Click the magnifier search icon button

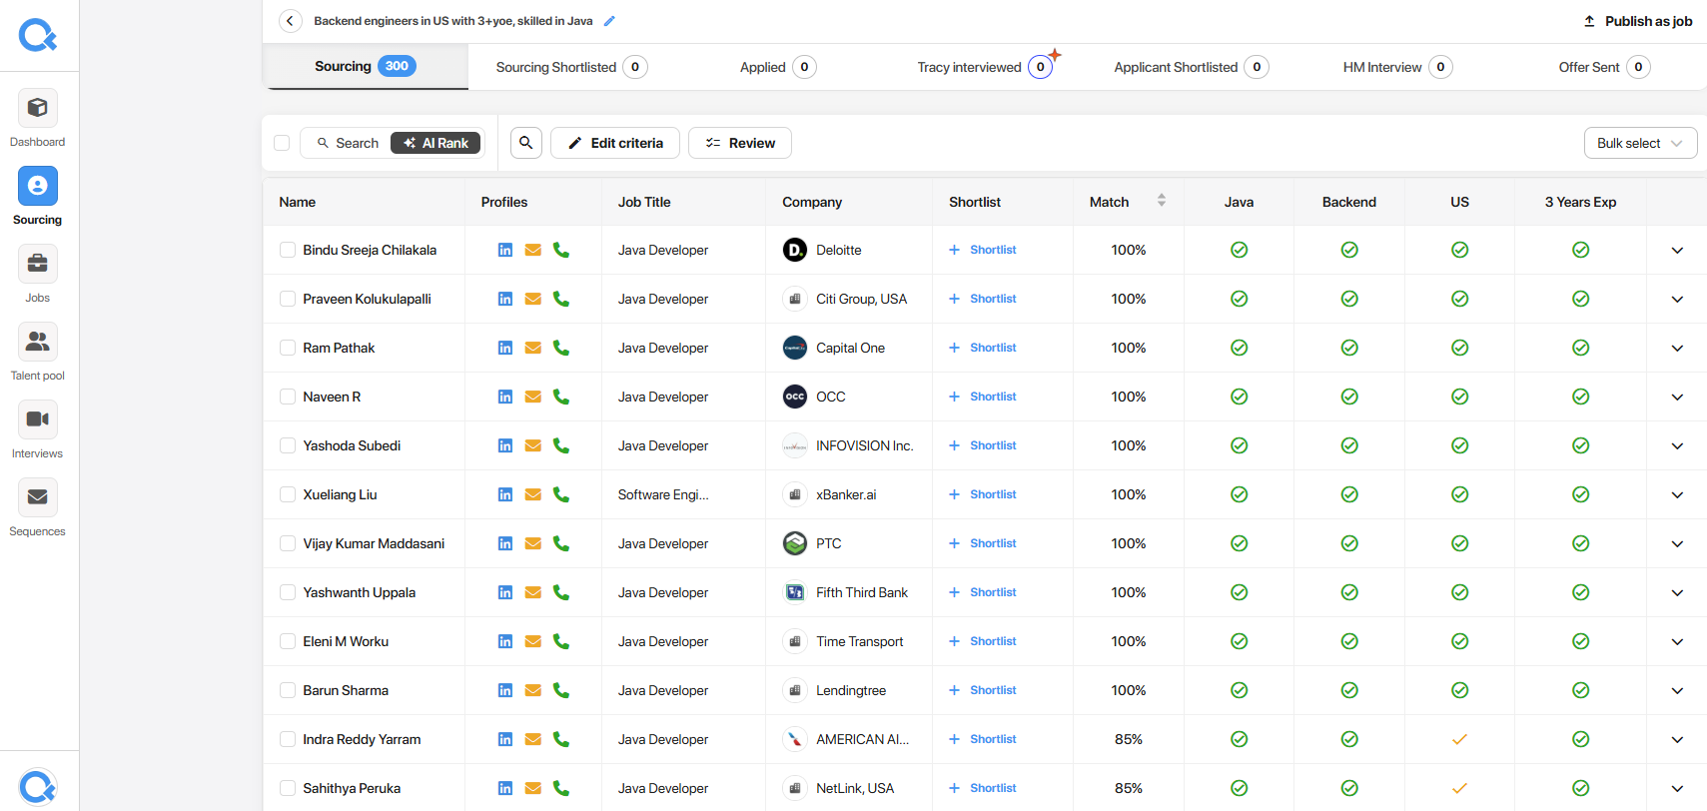pos(526,143)
